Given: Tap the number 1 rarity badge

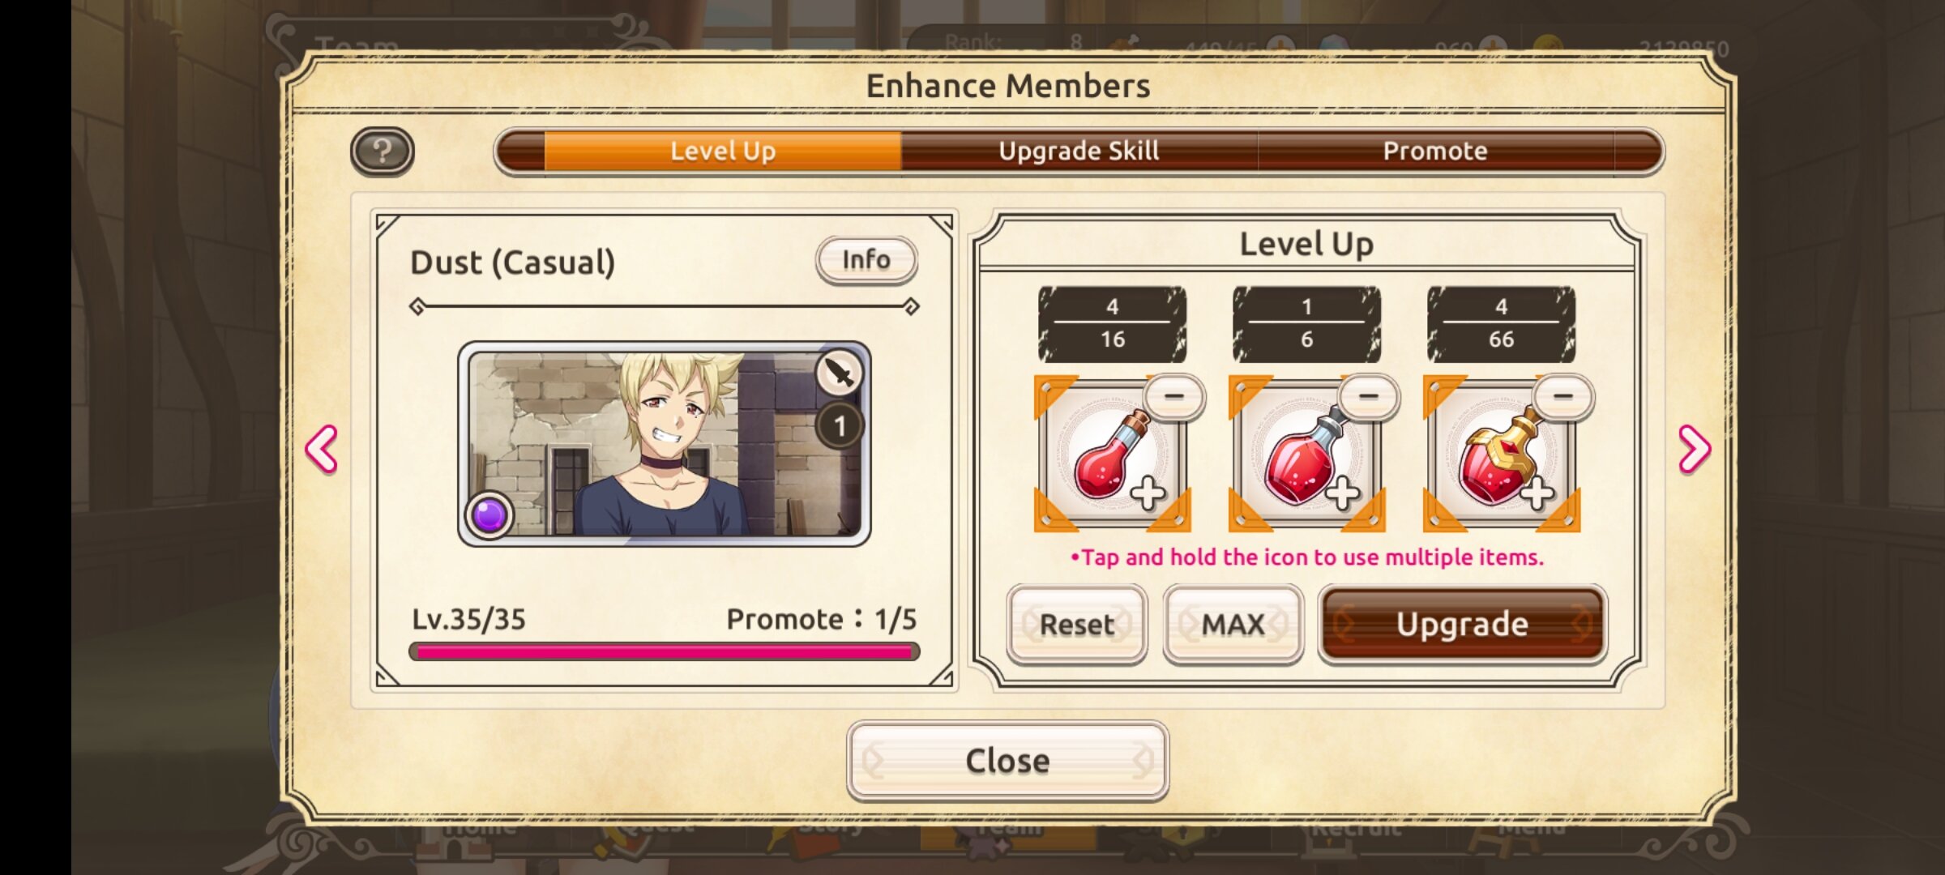Looking at the screenshot, I should (x=840, y=426).
